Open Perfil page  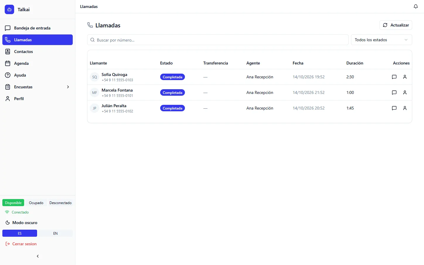tap(37, 99)
